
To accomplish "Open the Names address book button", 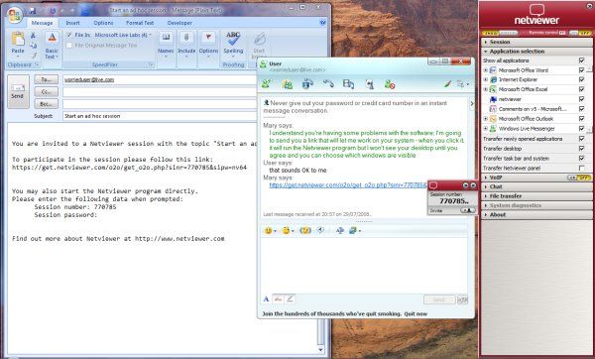I will point(166,45).
